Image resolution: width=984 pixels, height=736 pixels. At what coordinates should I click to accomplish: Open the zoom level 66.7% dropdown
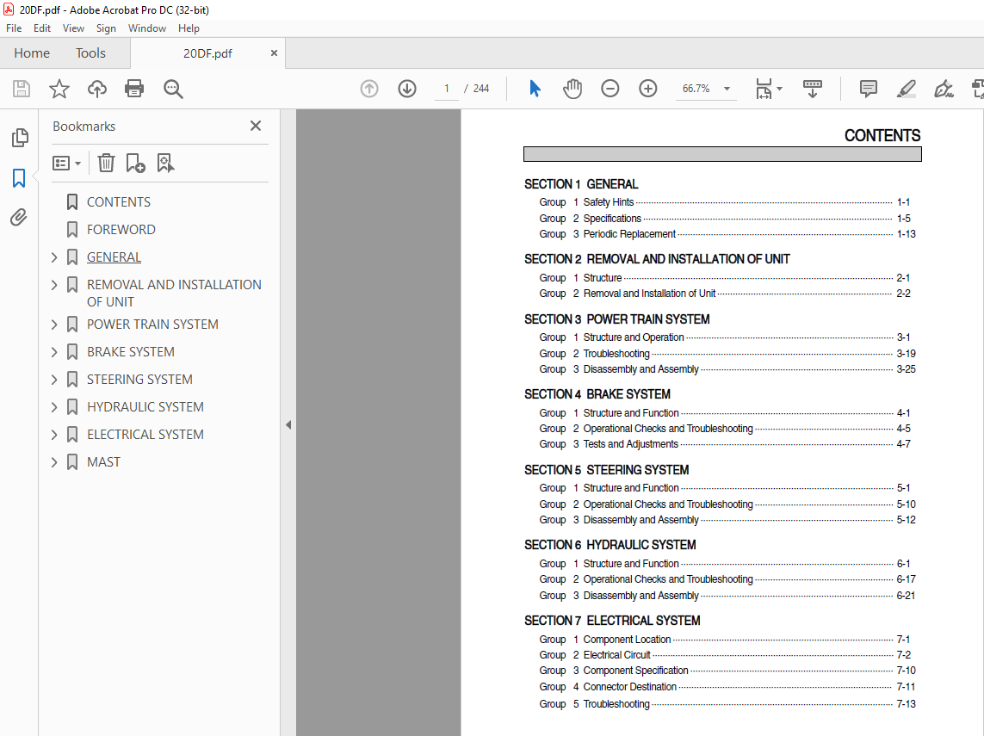pos(727,89)
